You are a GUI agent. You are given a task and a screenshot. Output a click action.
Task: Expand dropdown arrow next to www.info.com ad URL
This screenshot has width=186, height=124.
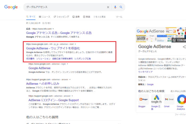point(53,29)
